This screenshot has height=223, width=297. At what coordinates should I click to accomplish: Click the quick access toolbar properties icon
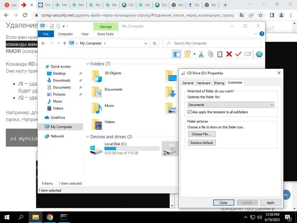(x=52, y=26)
